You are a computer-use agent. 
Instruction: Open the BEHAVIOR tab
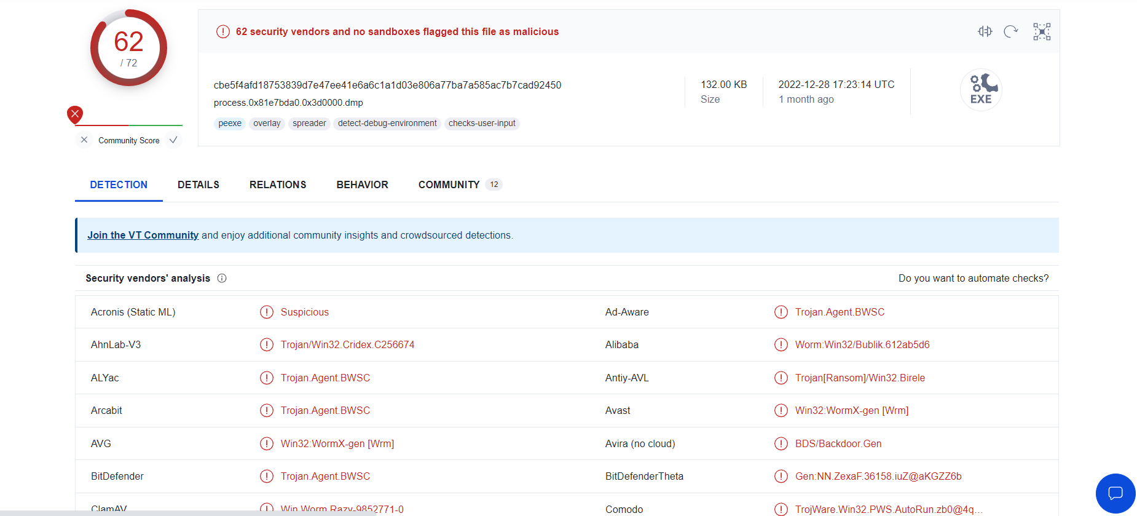[x=362, y=185]
